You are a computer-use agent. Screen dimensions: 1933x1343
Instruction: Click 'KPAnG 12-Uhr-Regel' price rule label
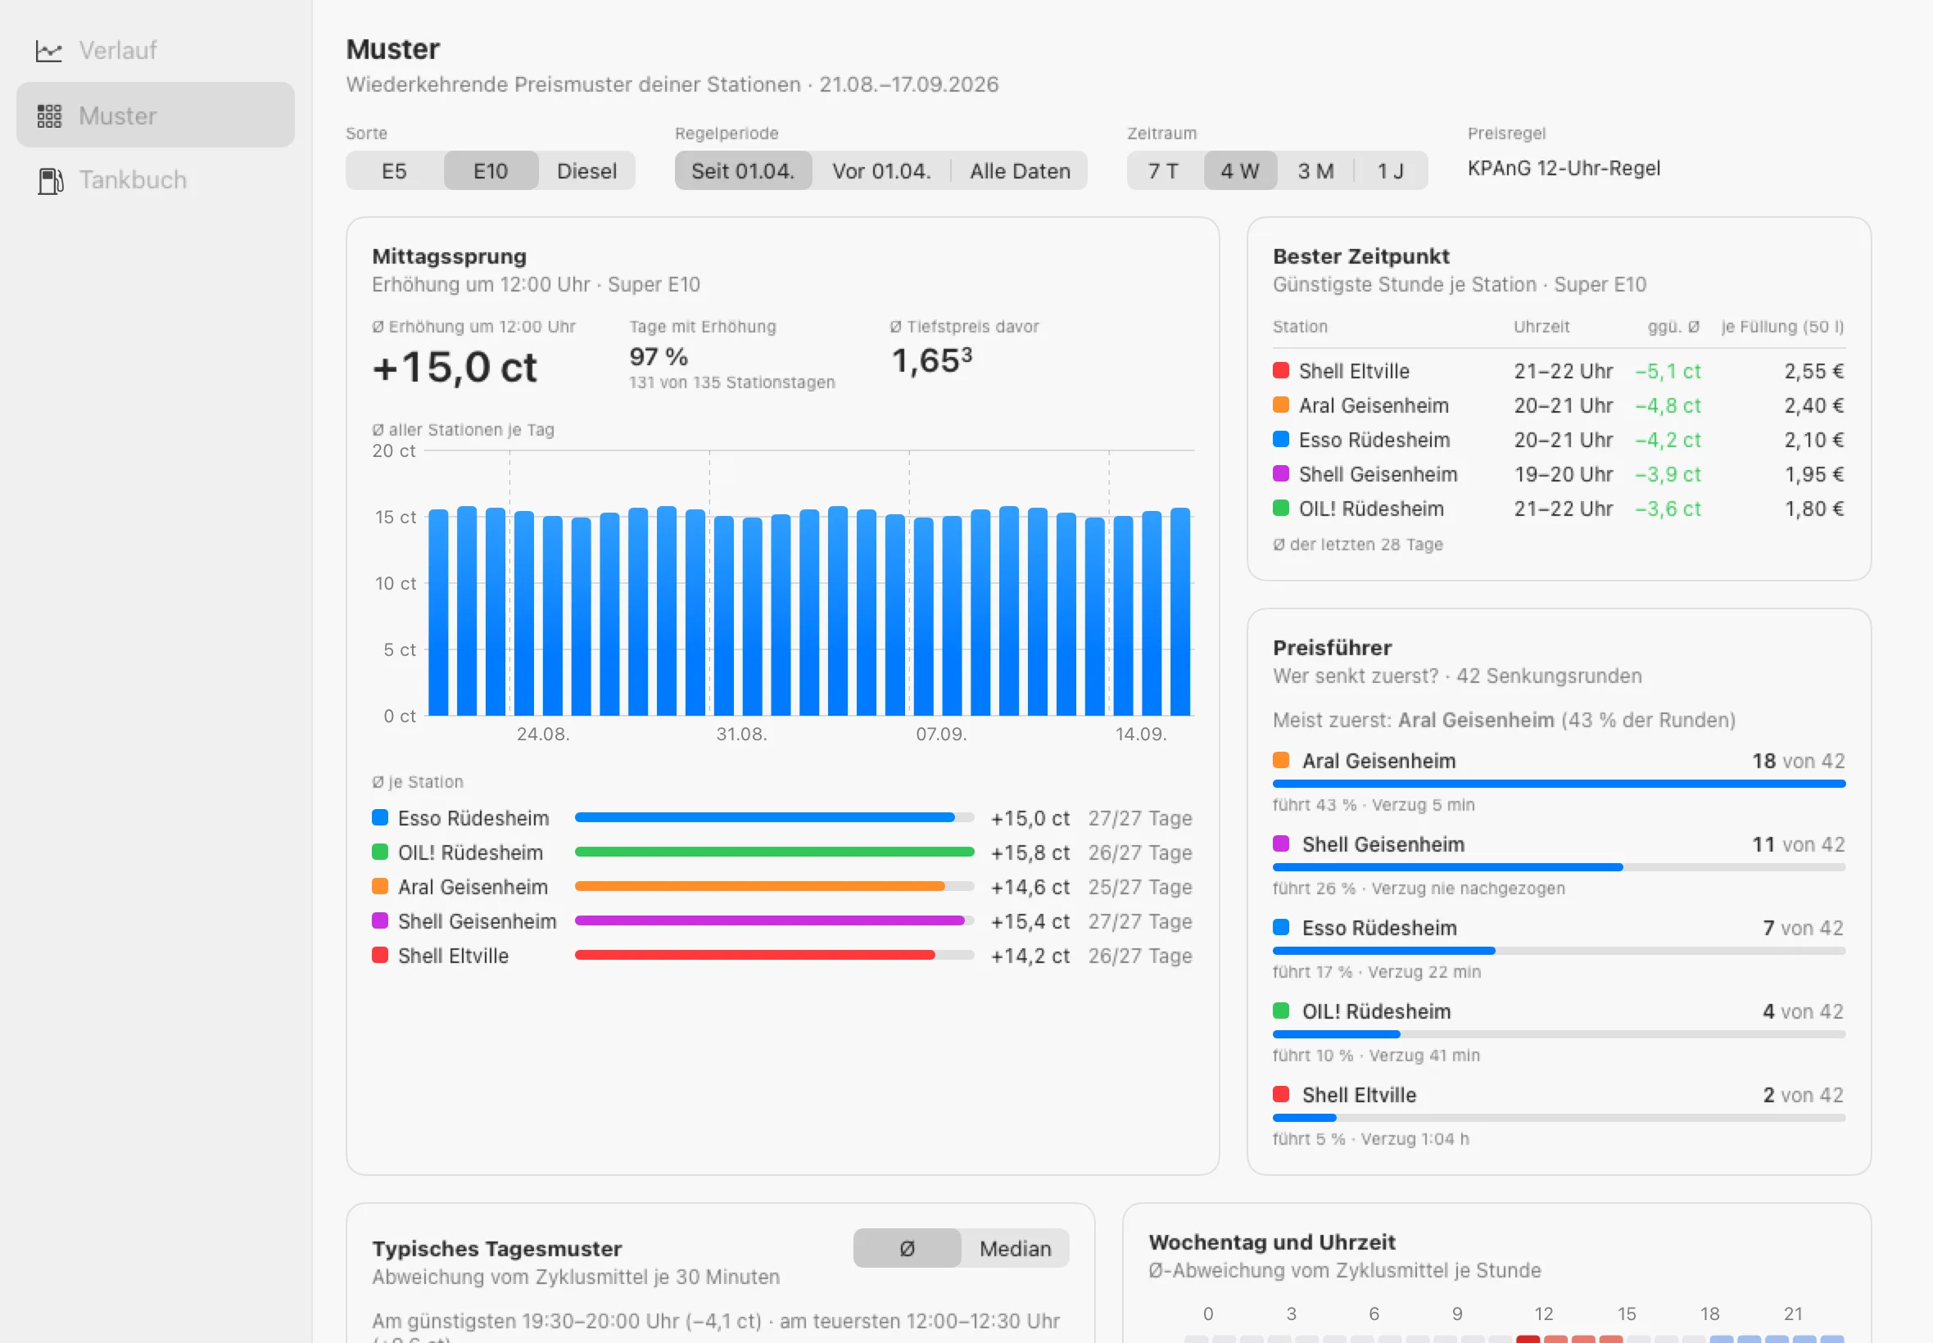1564,169
